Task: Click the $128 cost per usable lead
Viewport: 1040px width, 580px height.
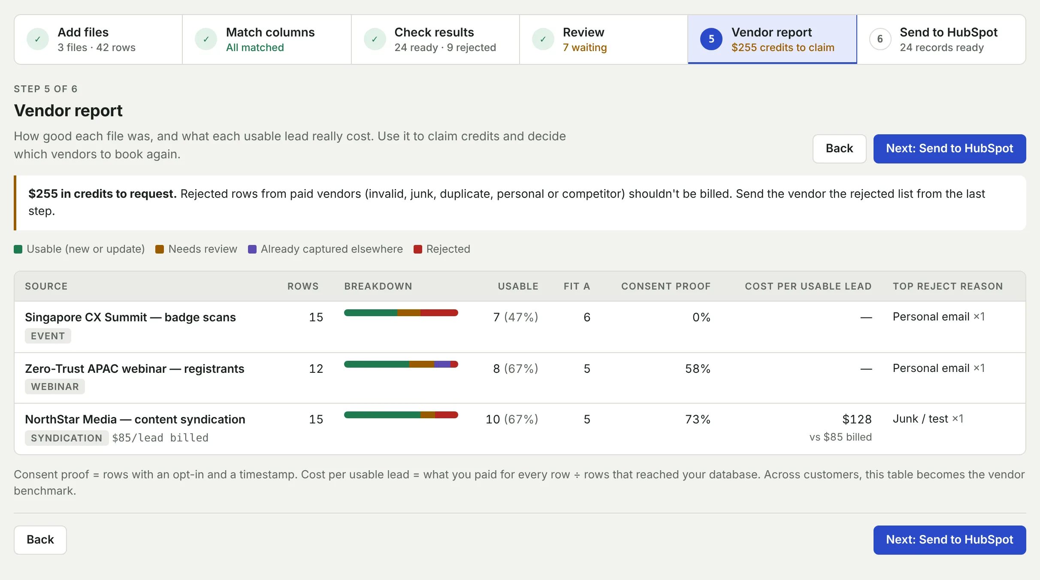Action: [x=857, y=419]
